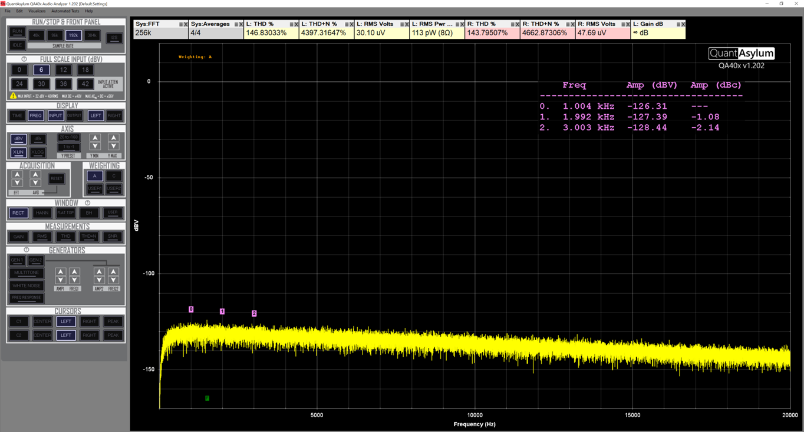
Task: Select the BH window
Action: [x=89, y=213]
